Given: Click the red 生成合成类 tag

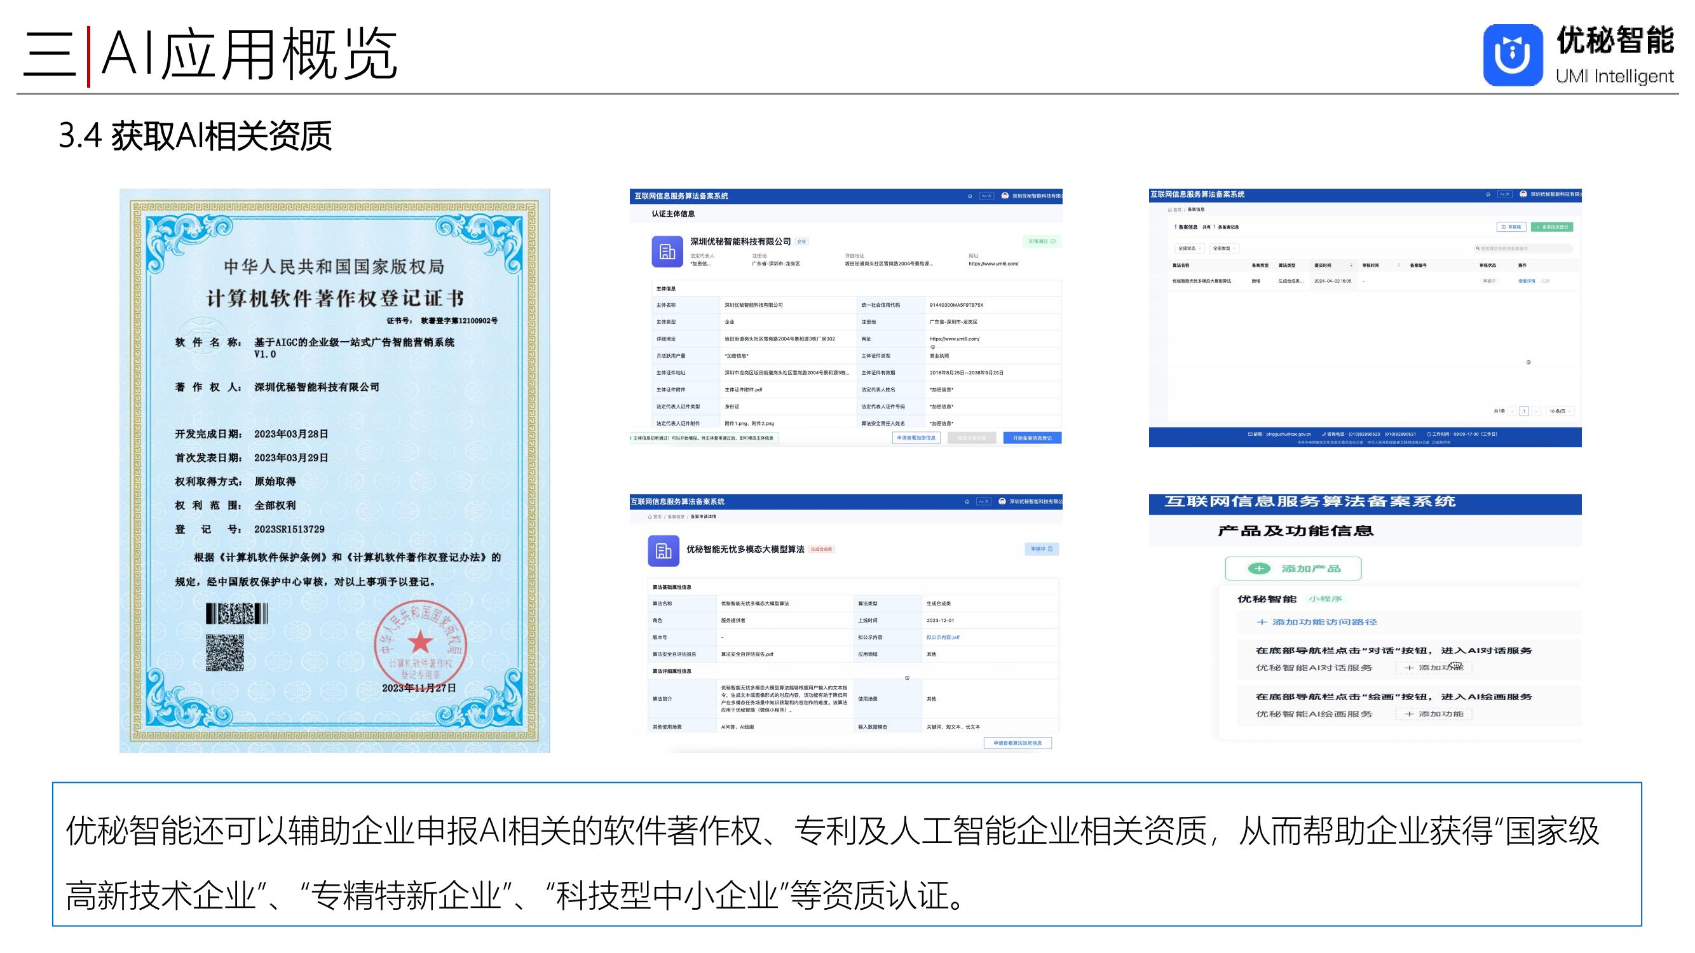Looking at the screenshot, I should [x=821, y=548].
